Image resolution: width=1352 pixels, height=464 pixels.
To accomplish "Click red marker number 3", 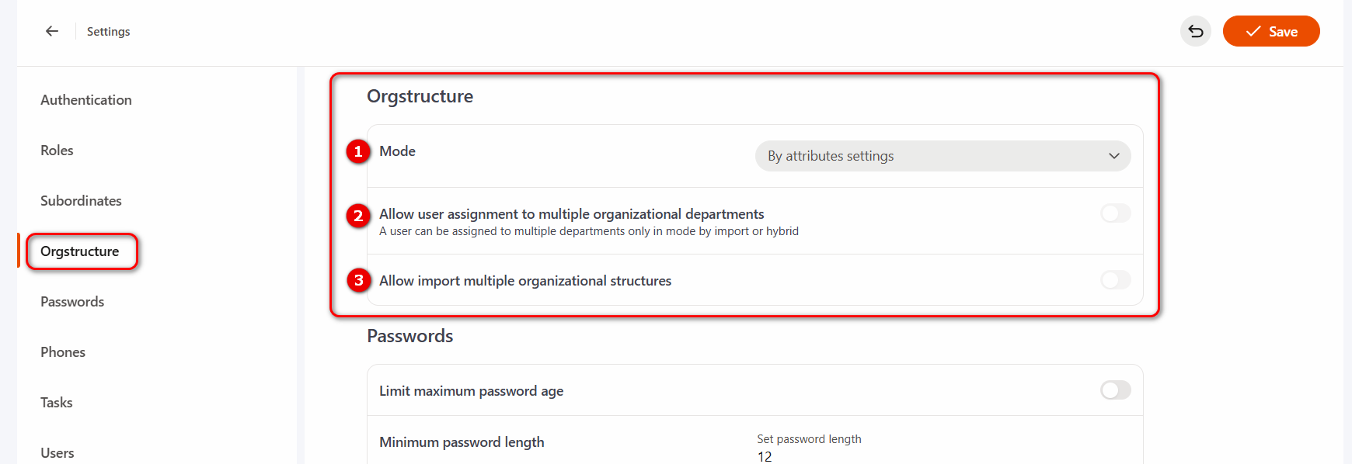I will point(358,280).
